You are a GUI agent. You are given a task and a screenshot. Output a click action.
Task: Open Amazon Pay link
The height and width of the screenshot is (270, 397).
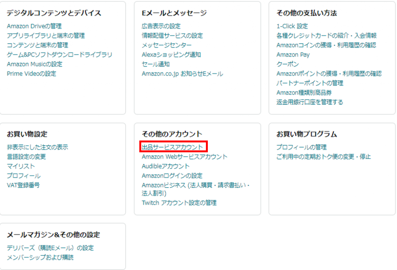293,55
